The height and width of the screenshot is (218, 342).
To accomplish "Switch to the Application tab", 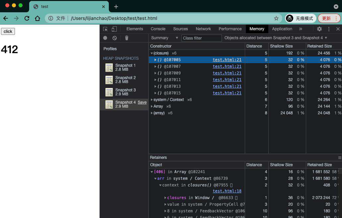I will click(x=282, y=29).
